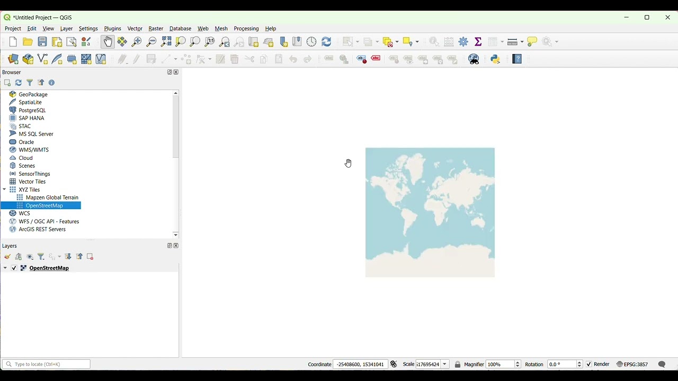Toggle the Render checkbox
The height and width of the screenshot is (381, 678).
coord(589,365)
